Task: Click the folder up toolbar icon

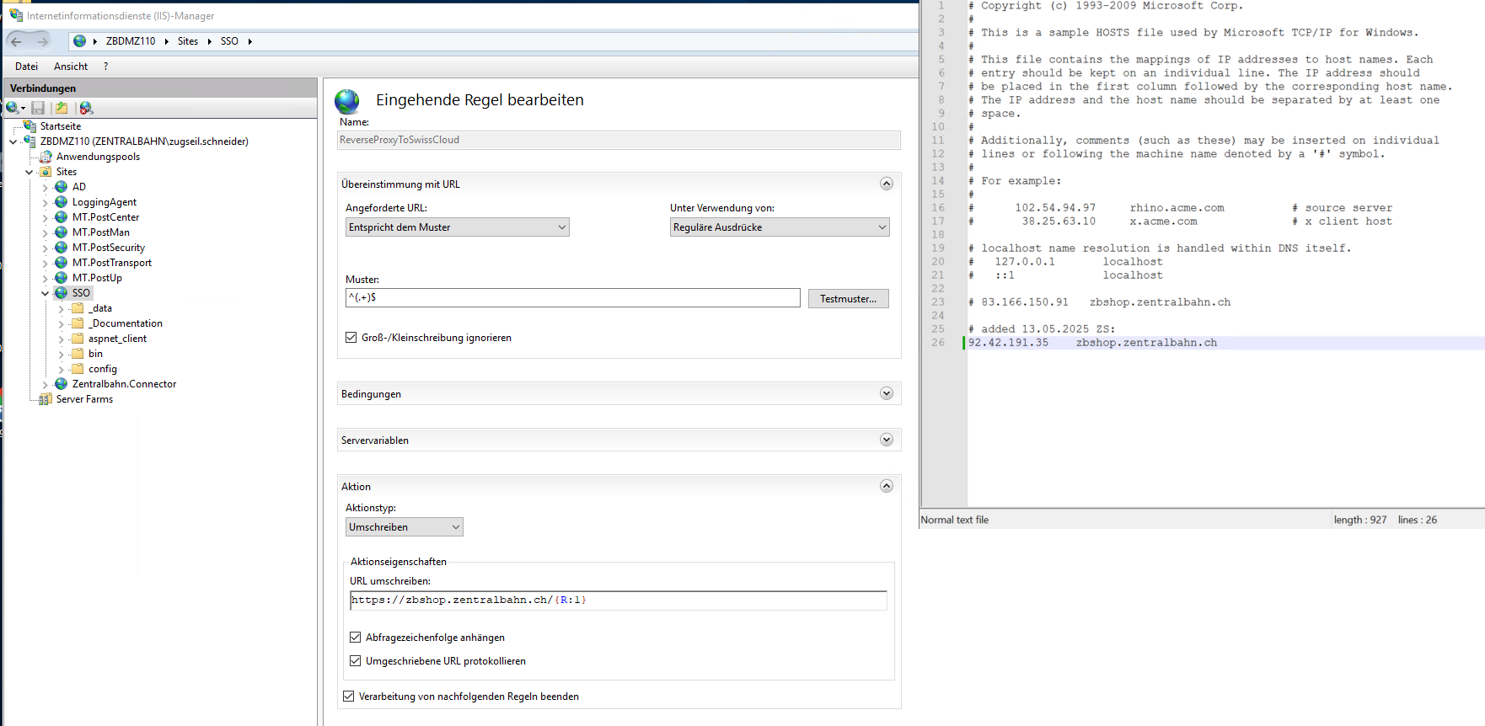Action: 62,108
